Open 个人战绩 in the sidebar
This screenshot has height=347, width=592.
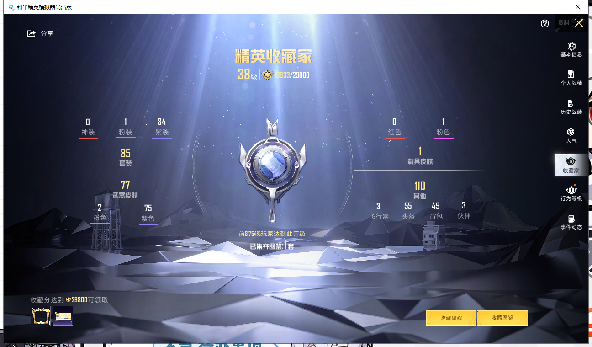point(571,78)
